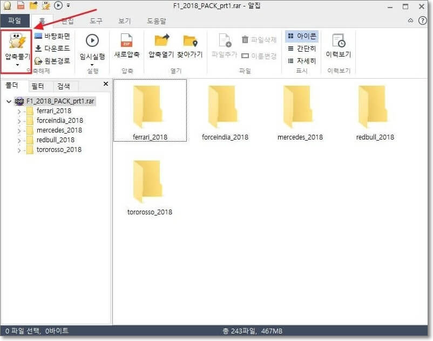Extract to 바탕화면 desktop
Image resolution: width=433 pixels, height=341 pixels.
tap(52, 36)
